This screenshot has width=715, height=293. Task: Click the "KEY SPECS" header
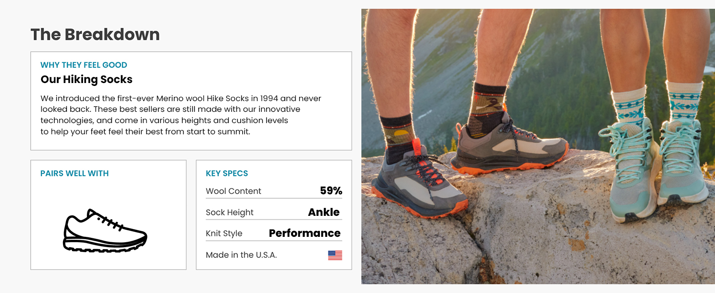pos(227,173)
